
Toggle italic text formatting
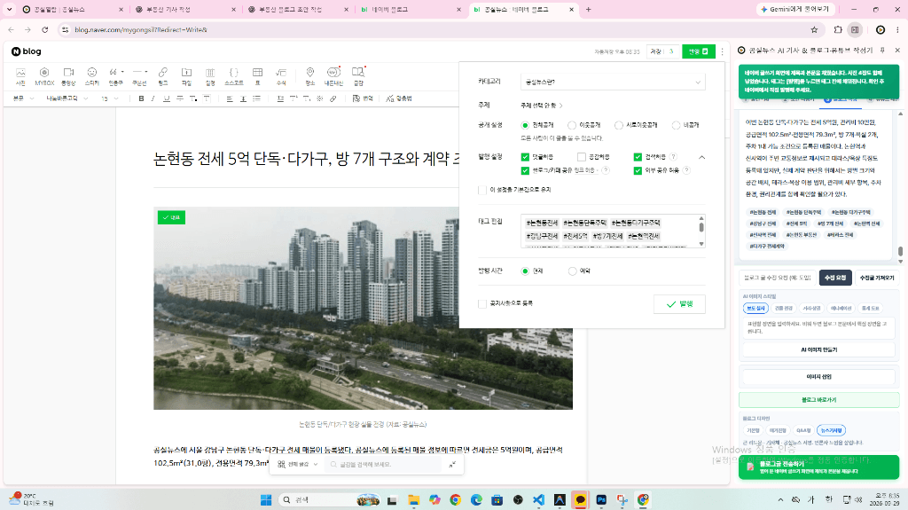tap(153, 98)
